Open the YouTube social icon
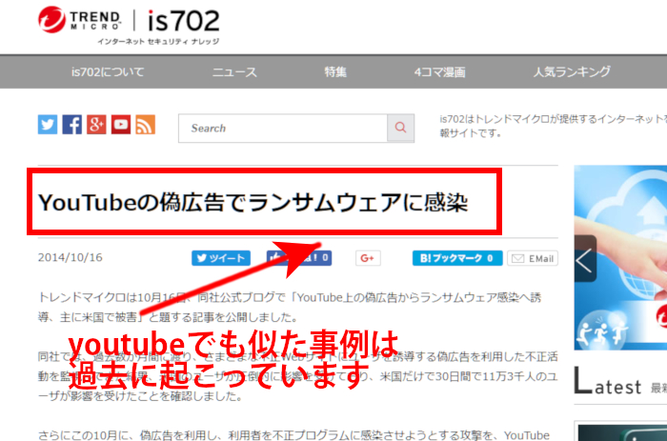 121,125
